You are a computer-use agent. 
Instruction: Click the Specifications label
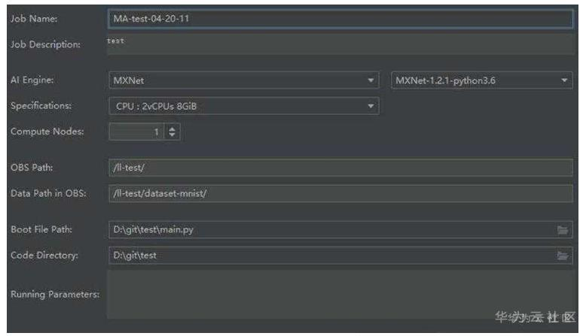(x=41, y=105)
